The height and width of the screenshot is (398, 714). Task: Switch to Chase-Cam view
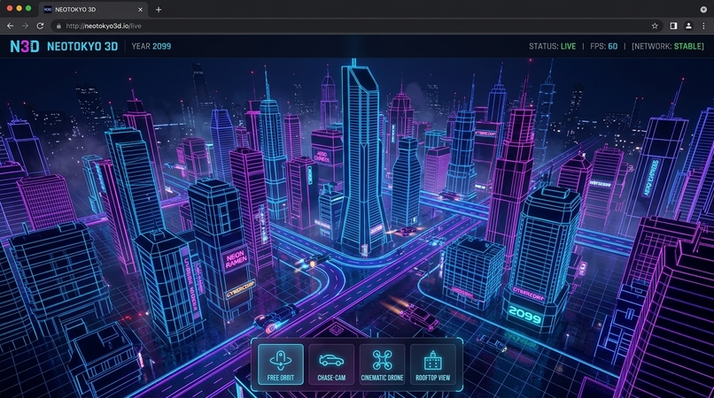(x=331, y=364)
